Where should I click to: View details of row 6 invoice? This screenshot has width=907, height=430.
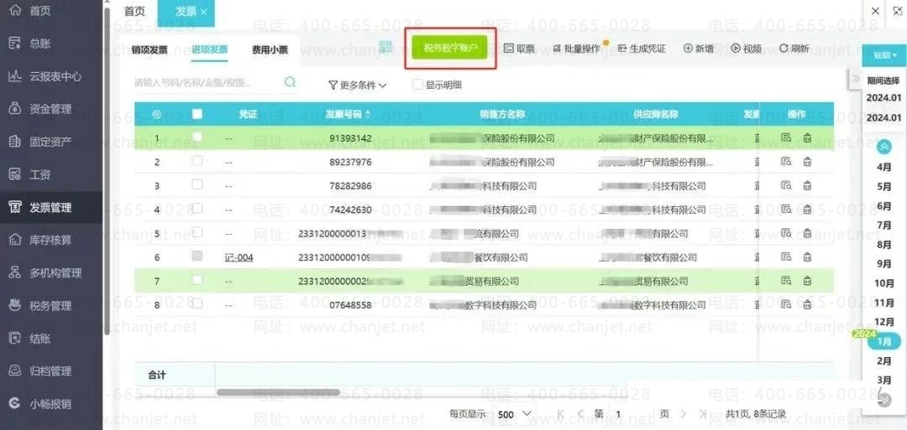[785, 256]
